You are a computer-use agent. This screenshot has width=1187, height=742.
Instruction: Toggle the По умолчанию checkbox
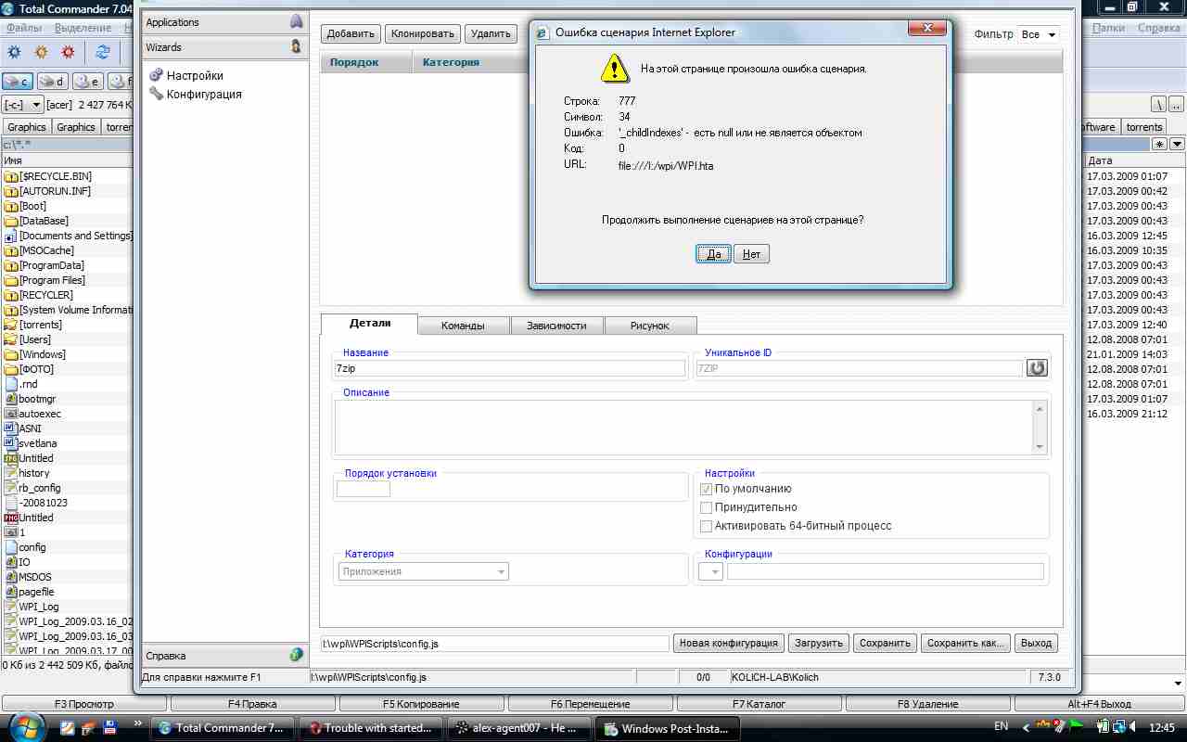pyautogui.click(x=706, y=489)
